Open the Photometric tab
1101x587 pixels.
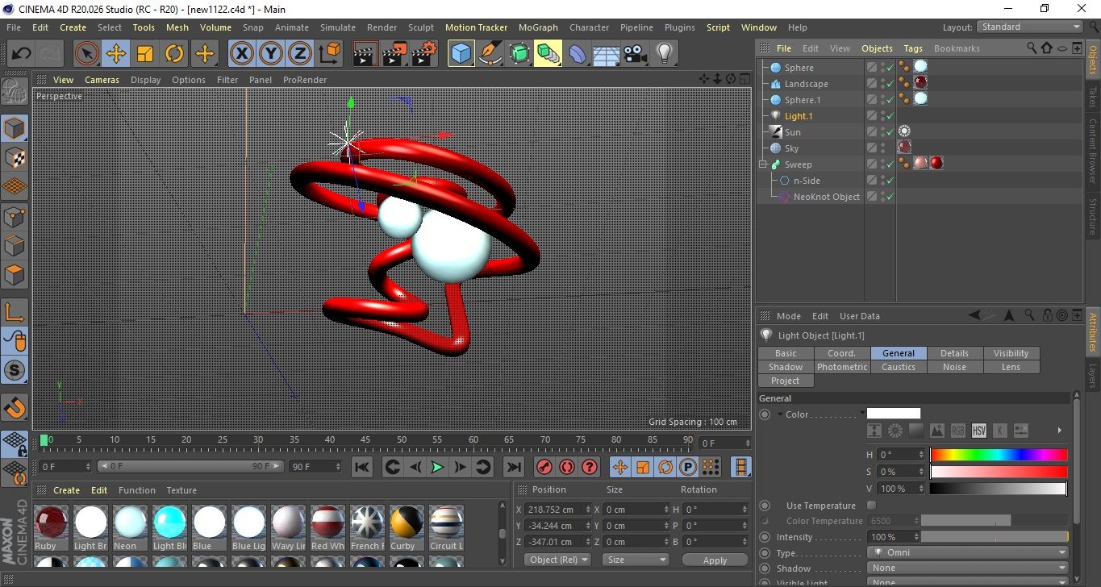pyautogui.click(x=842, y=367)
